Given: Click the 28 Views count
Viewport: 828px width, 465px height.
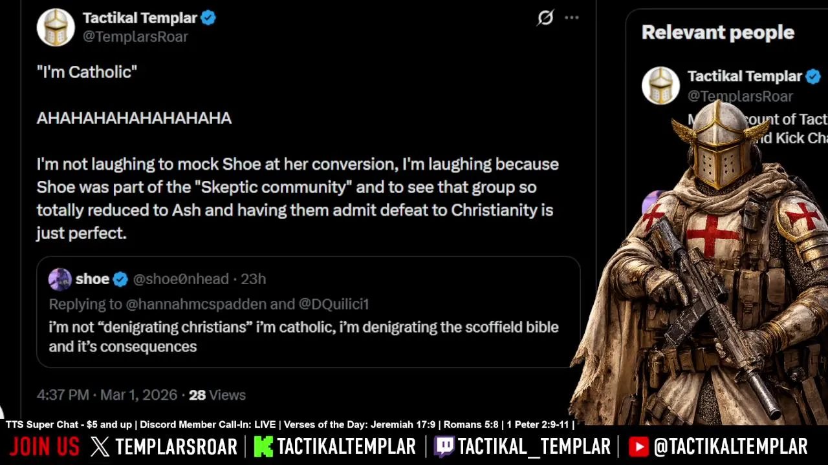Looking at the screenshot, I should click(217, 395).
